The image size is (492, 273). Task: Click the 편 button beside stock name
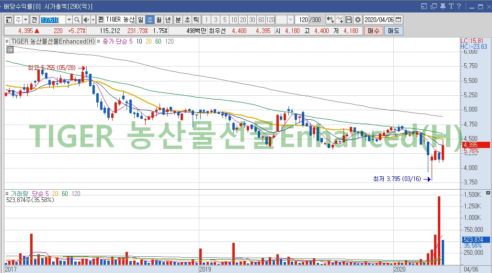coord(101,20)
